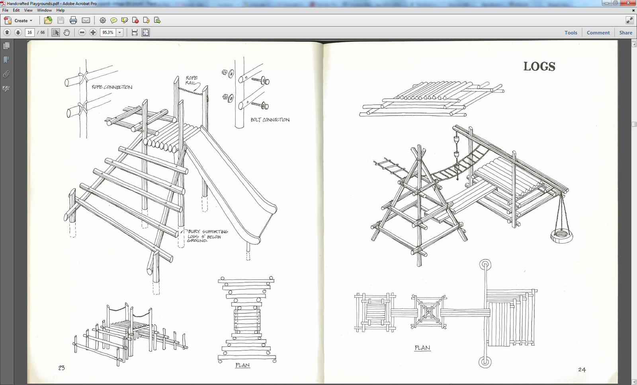Open the Bookmarks panel
This screenshot has height=385, width=637.
tap(6, 60)
